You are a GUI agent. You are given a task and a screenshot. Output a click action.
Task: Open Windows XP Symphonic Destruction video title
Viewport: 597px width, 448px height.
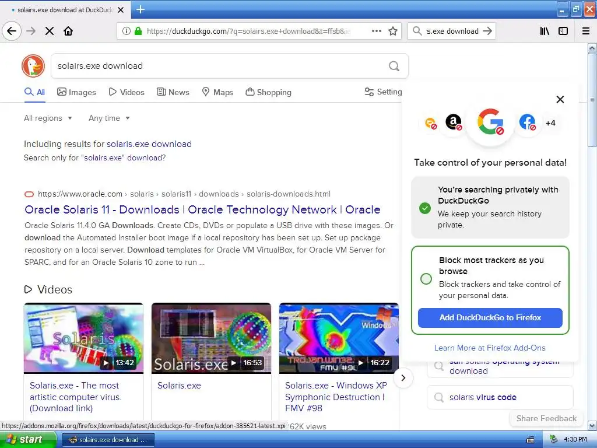pos(336,397)
